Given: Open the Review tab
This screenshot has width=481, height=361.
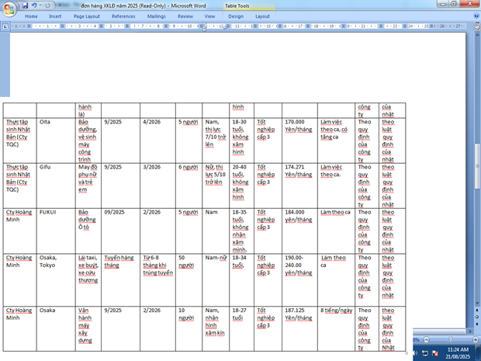Looking at the screenshot, I should [185, 16].
